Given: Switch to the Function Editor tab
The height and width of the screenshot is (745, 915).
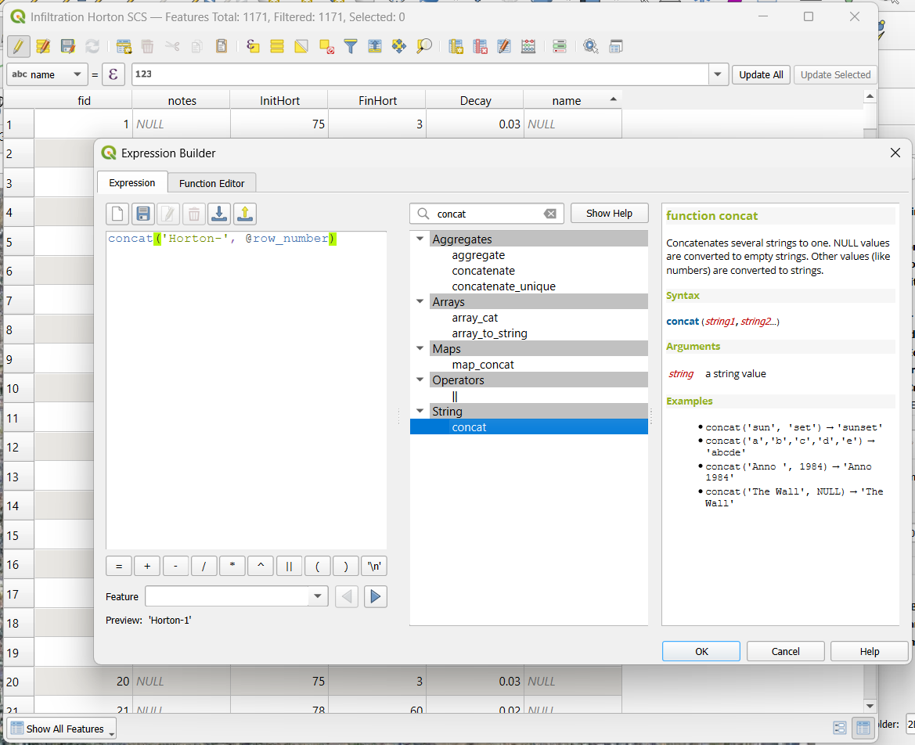Looking at the screenshot, I should [211, 183].
